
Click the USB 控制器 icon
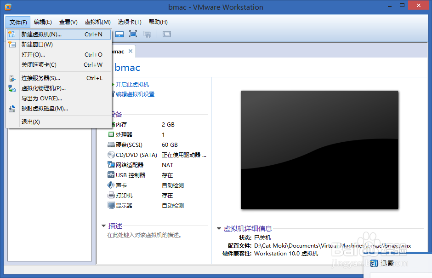point(111,175)
